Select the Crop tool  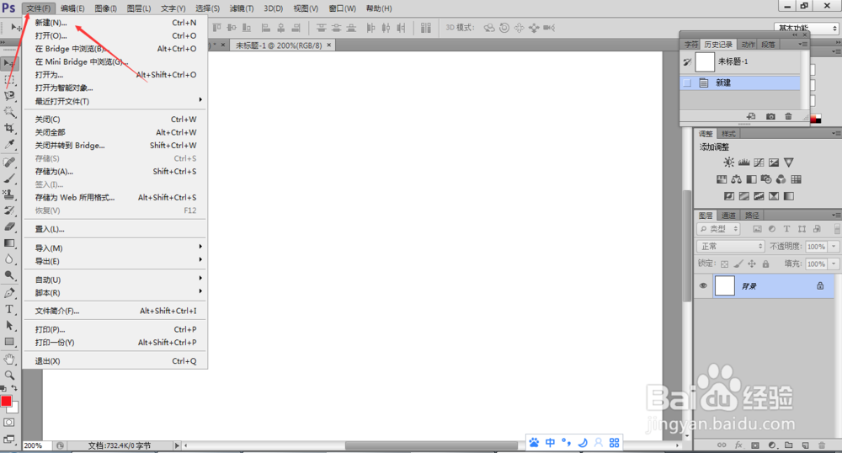pyautogui.click(x=9, y=128)
